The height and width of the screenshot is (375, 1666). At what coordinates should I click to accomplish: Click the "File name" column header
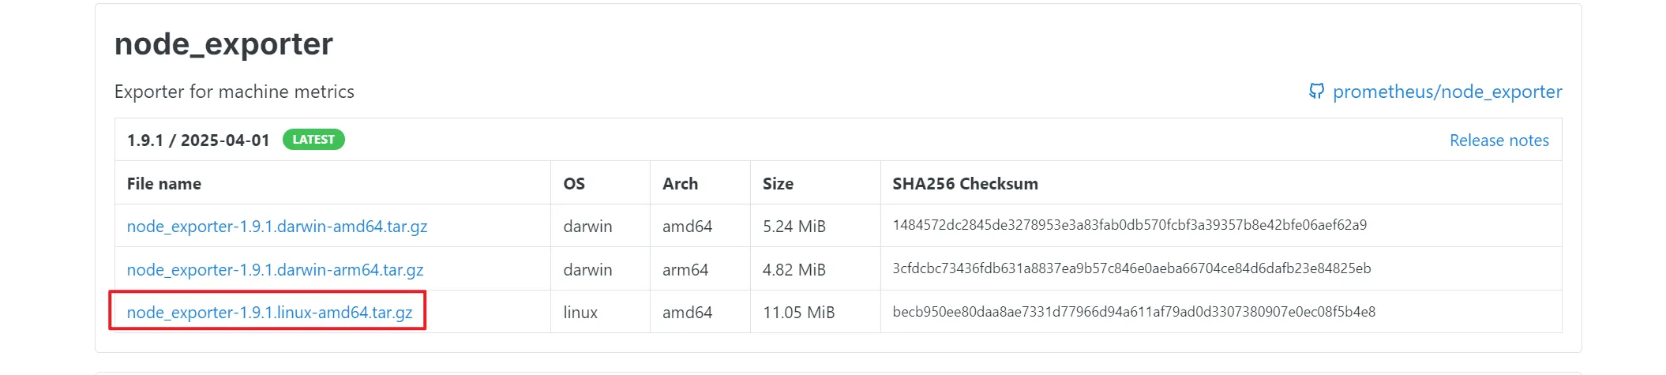(164, 184)
